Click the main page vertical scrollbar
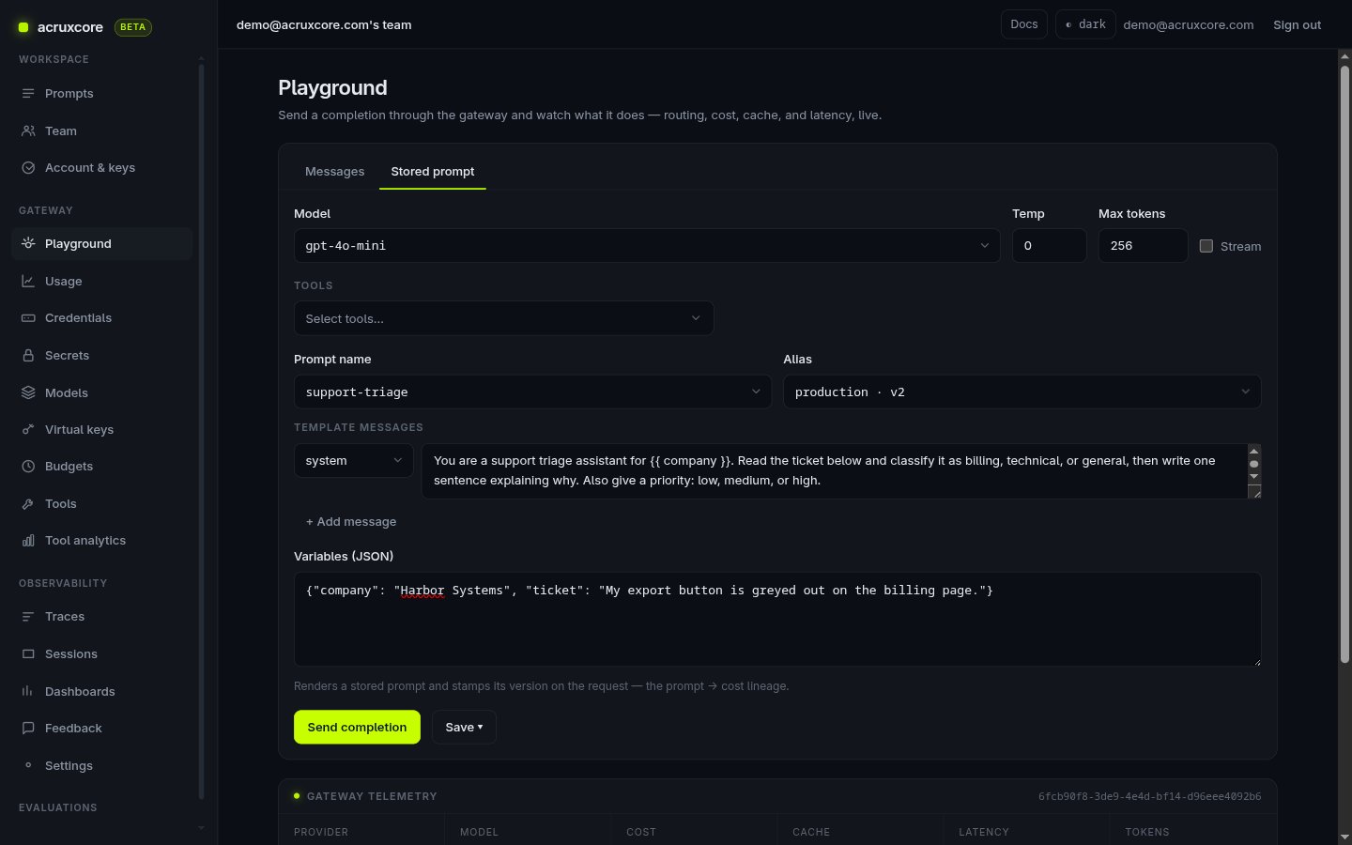The width and height of the screenshot is (1352, 845). [x=1344, y=363]
